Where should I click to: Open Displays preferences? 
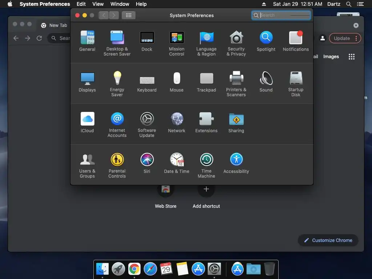[x=87, y=82]
